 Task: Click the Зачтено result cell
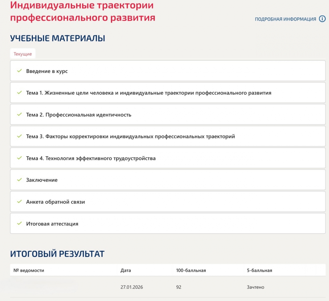(255, 287)
